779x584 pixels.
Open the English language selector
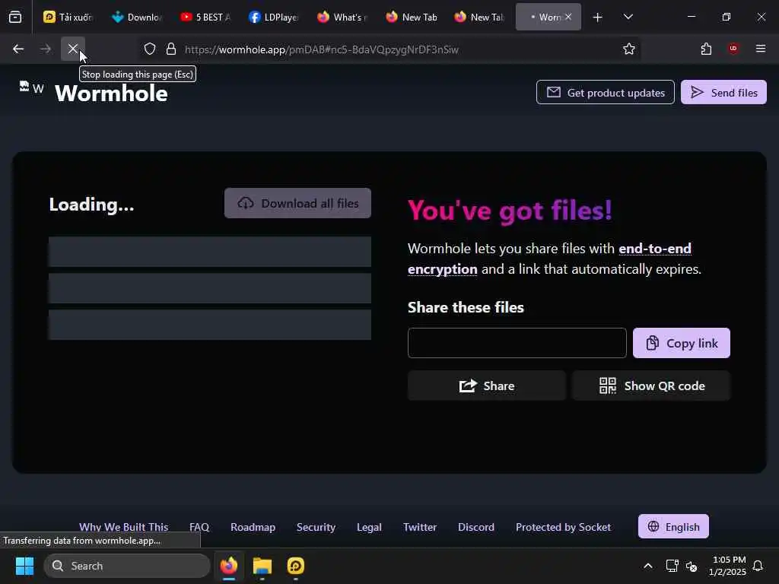(x=673, y=526)
